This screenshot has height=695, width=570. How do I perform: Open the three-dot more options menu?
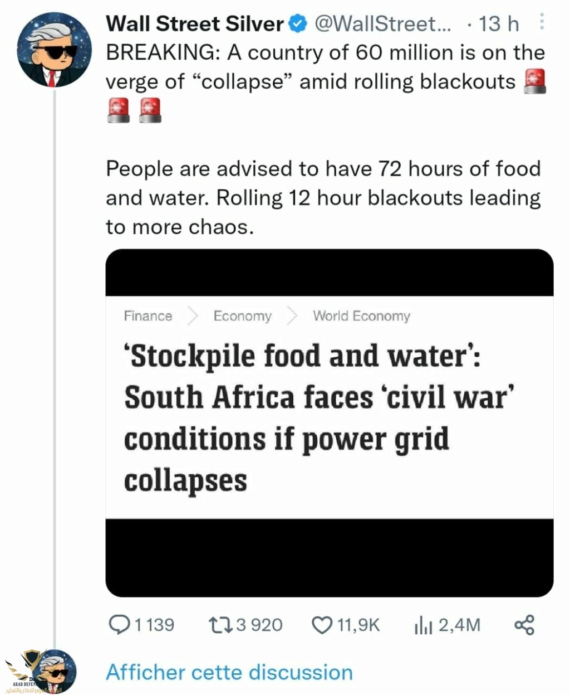[542, 22]
